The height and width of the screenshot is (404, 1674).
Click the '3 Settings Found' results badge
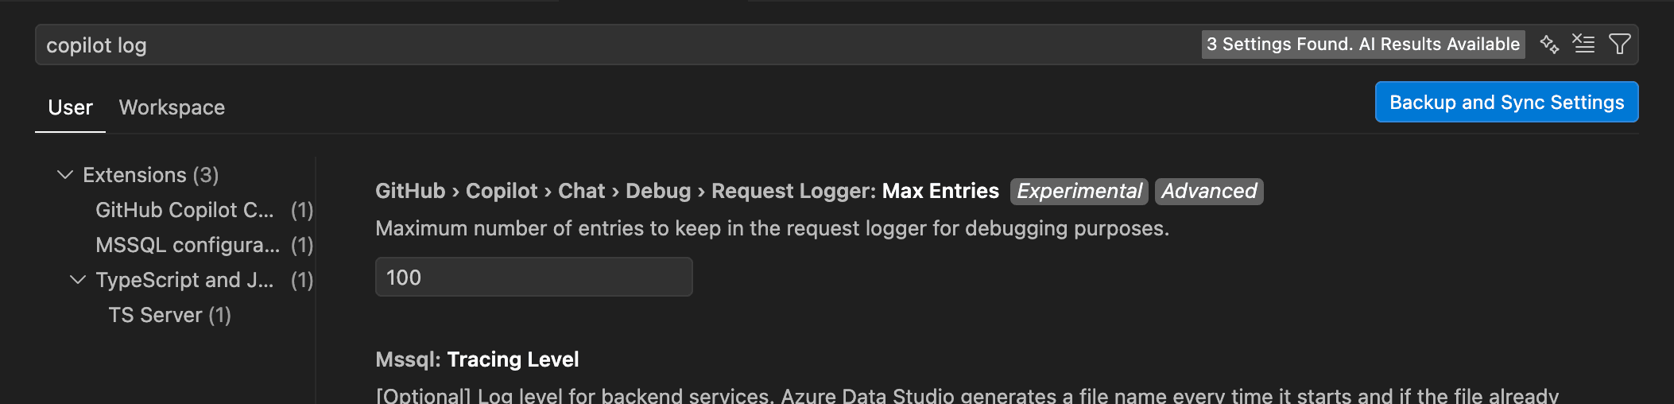click(x=1362, y=45)
